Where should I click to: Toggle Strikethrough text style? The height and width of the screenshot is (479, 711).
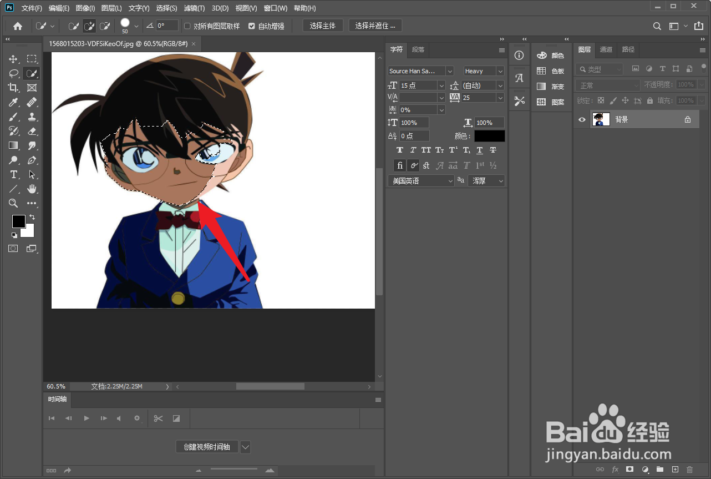pos(493,150)
